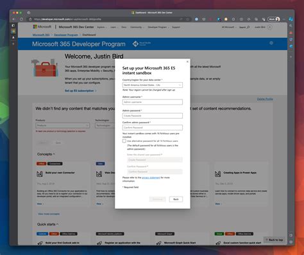Image resolution: width=304 pixels, height=255 pixels.
Task: Collapse the Quick starts section
Action: (47, 224)
